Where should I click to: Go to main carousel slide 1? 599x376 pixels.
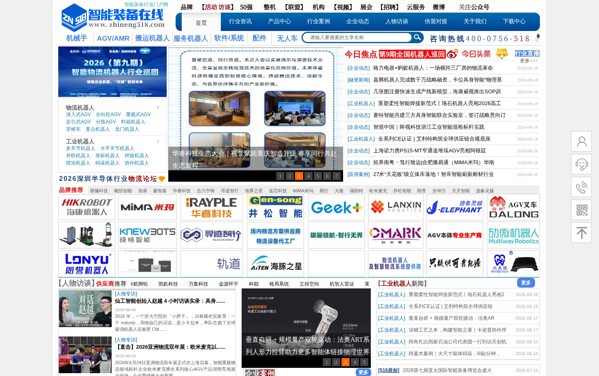pos(280,176)
